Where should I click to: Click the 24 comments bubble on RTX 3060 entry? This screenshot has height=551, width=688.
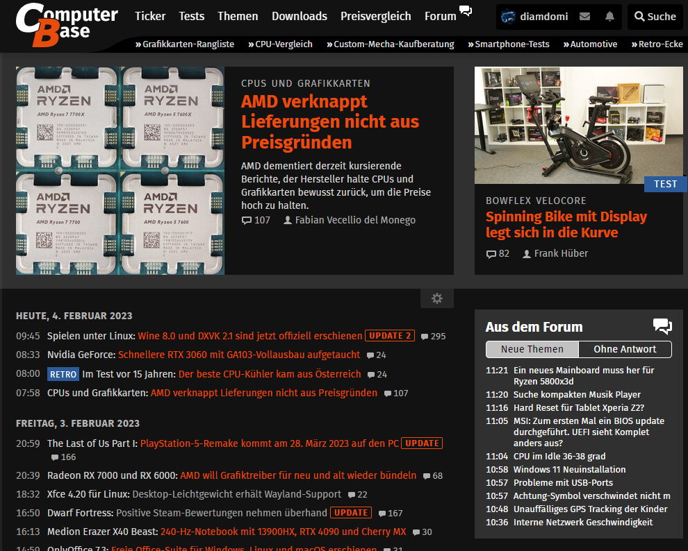coord(370,355)
